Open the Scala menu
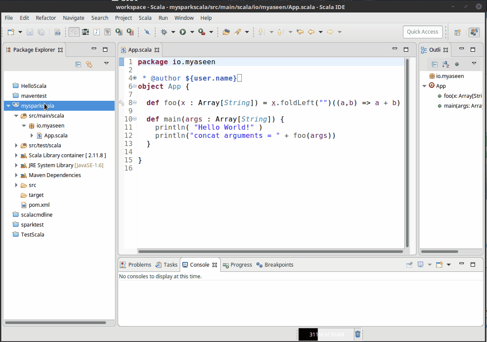 click(145, 18)
